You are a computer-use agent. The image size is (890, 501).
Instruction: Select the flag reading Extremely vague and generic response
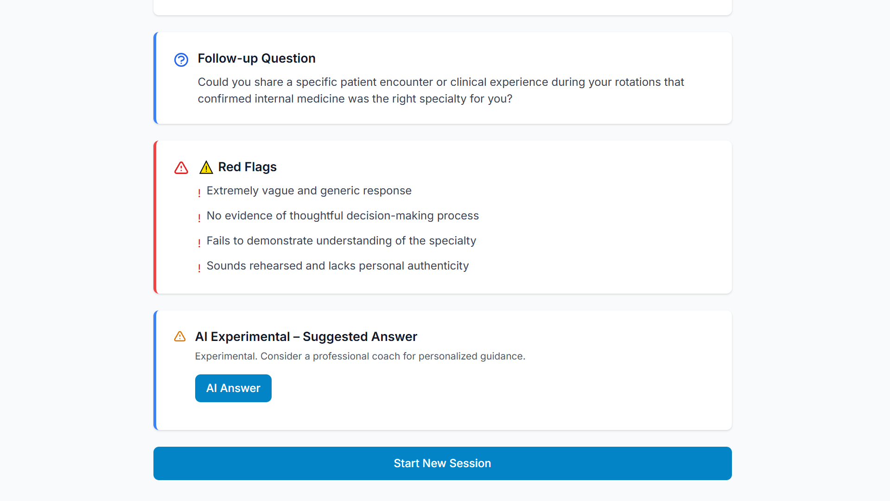click(309, 191)
